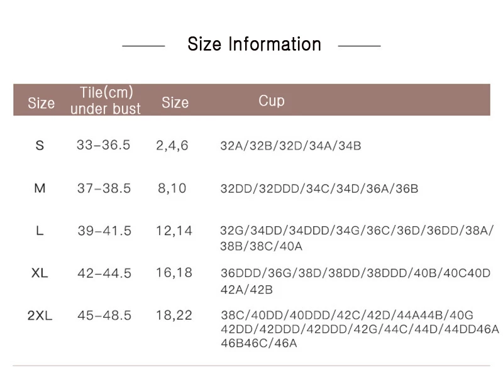Image resolution: width=503 pixels, height=387 pixels.
Task: Select the 'XL' size row label
Action: point(40,273)
